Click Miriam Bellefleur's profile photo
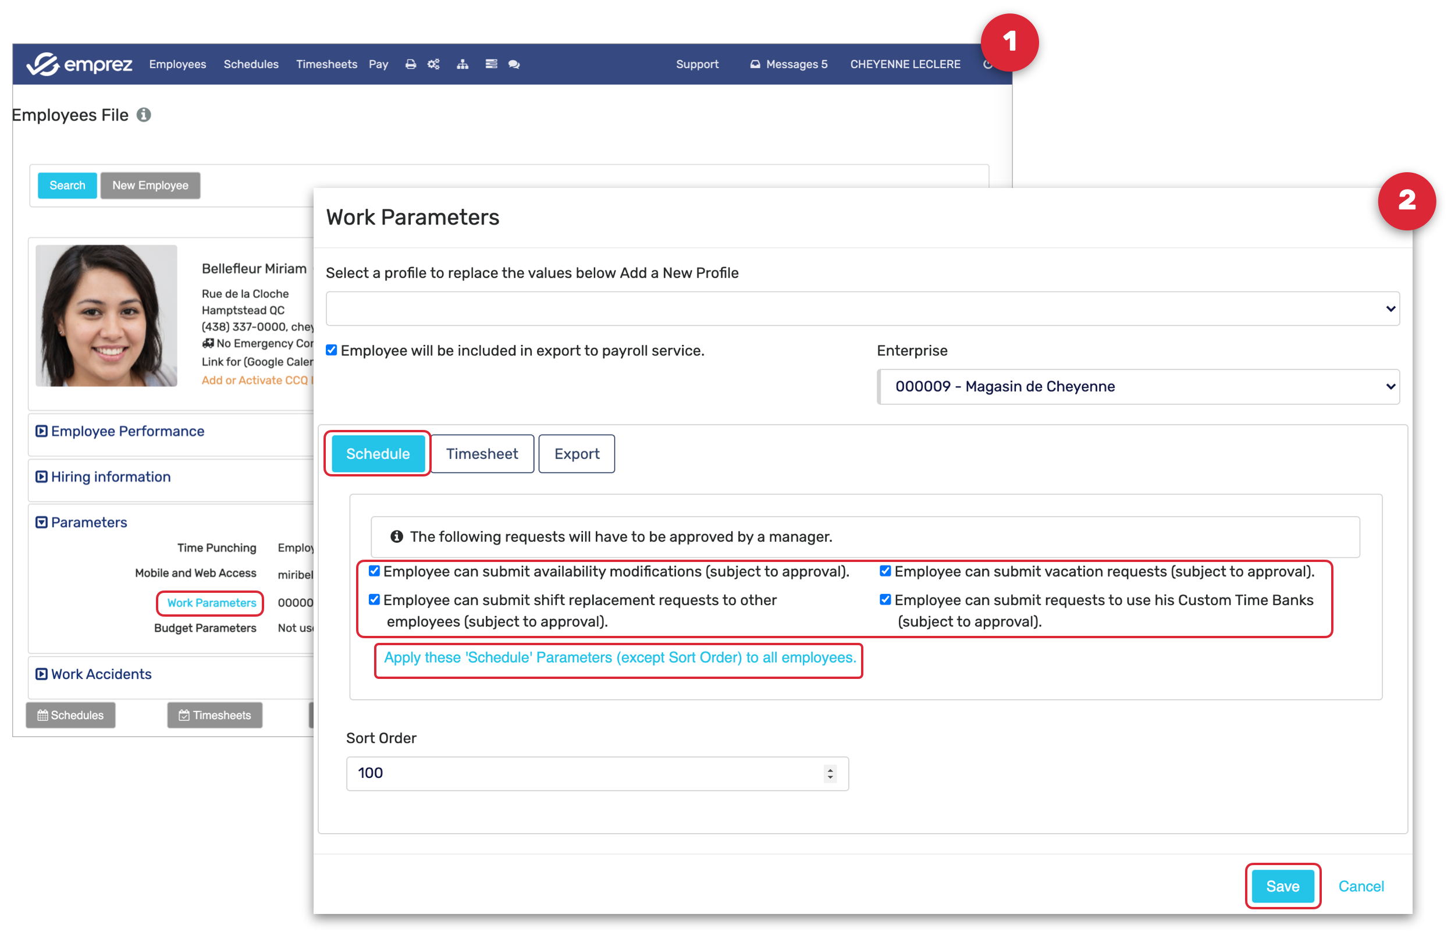Screen dimensions: 1451x932 [x=106, y=316]
